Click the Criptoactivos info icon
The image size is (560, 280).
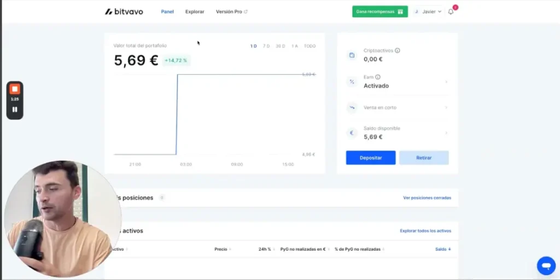point(398,51)
